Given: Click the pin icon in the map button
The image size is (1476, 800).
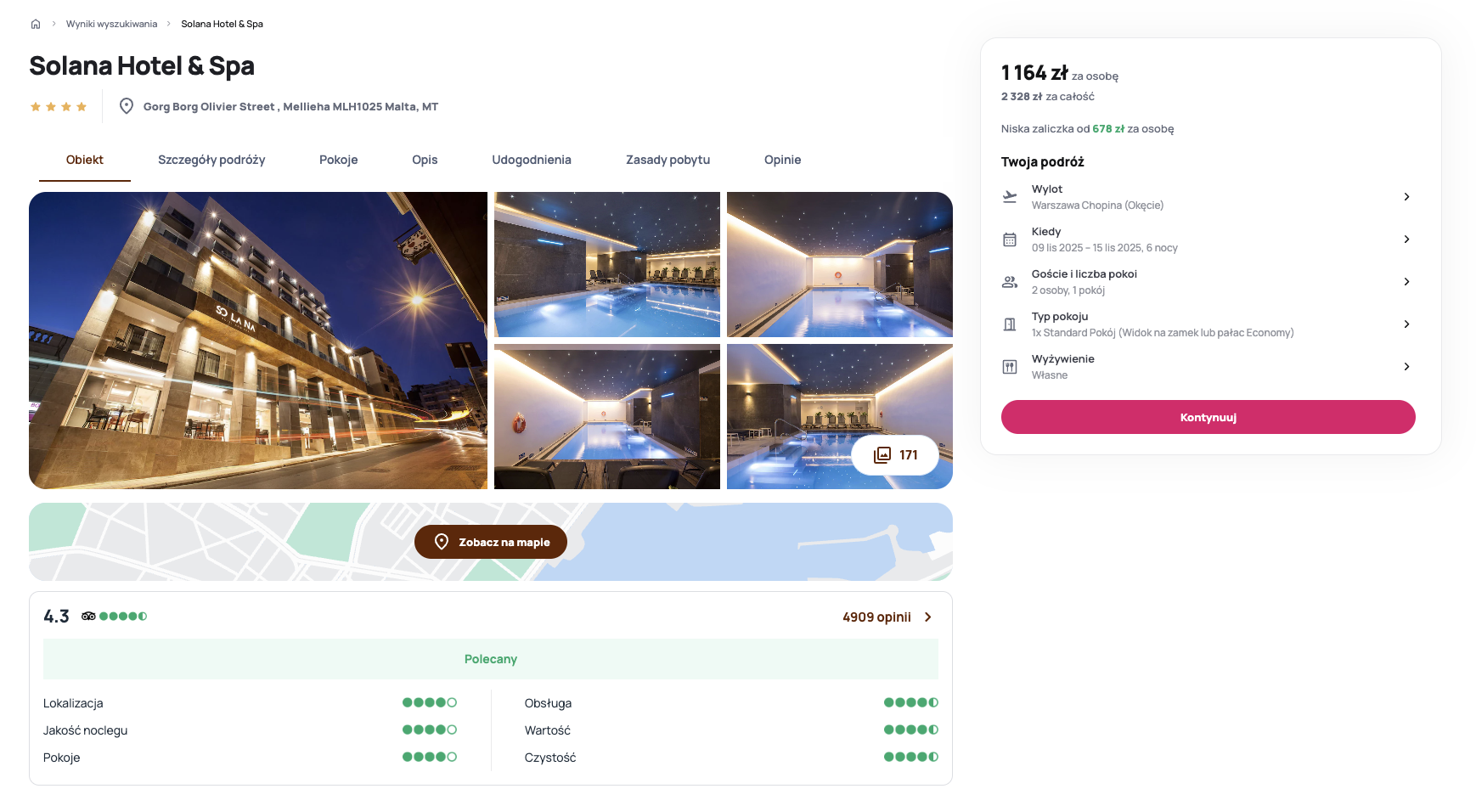Looking at the screenshot, I should coord(442,542).
